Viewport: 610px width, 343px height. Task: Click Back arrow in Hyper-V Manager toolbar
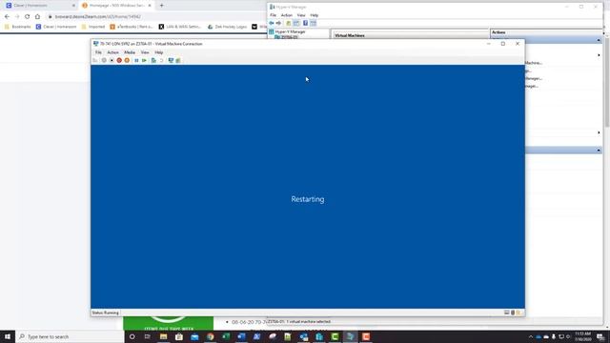click(x=272, y=23)
